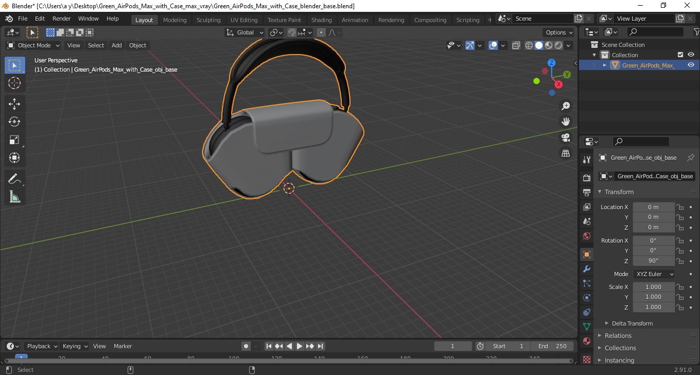Choose the Select Box tool
This screenshot has height=375, width=700.
(14, 65)
